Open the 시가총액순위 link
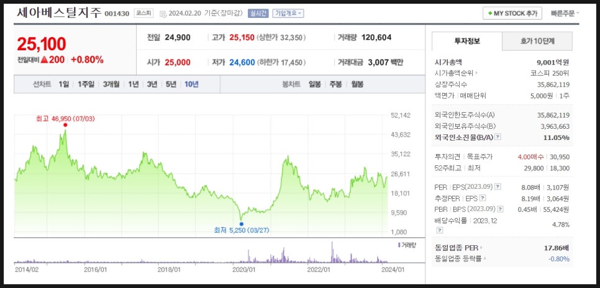600x288 pixels. [x=454, y=73]
